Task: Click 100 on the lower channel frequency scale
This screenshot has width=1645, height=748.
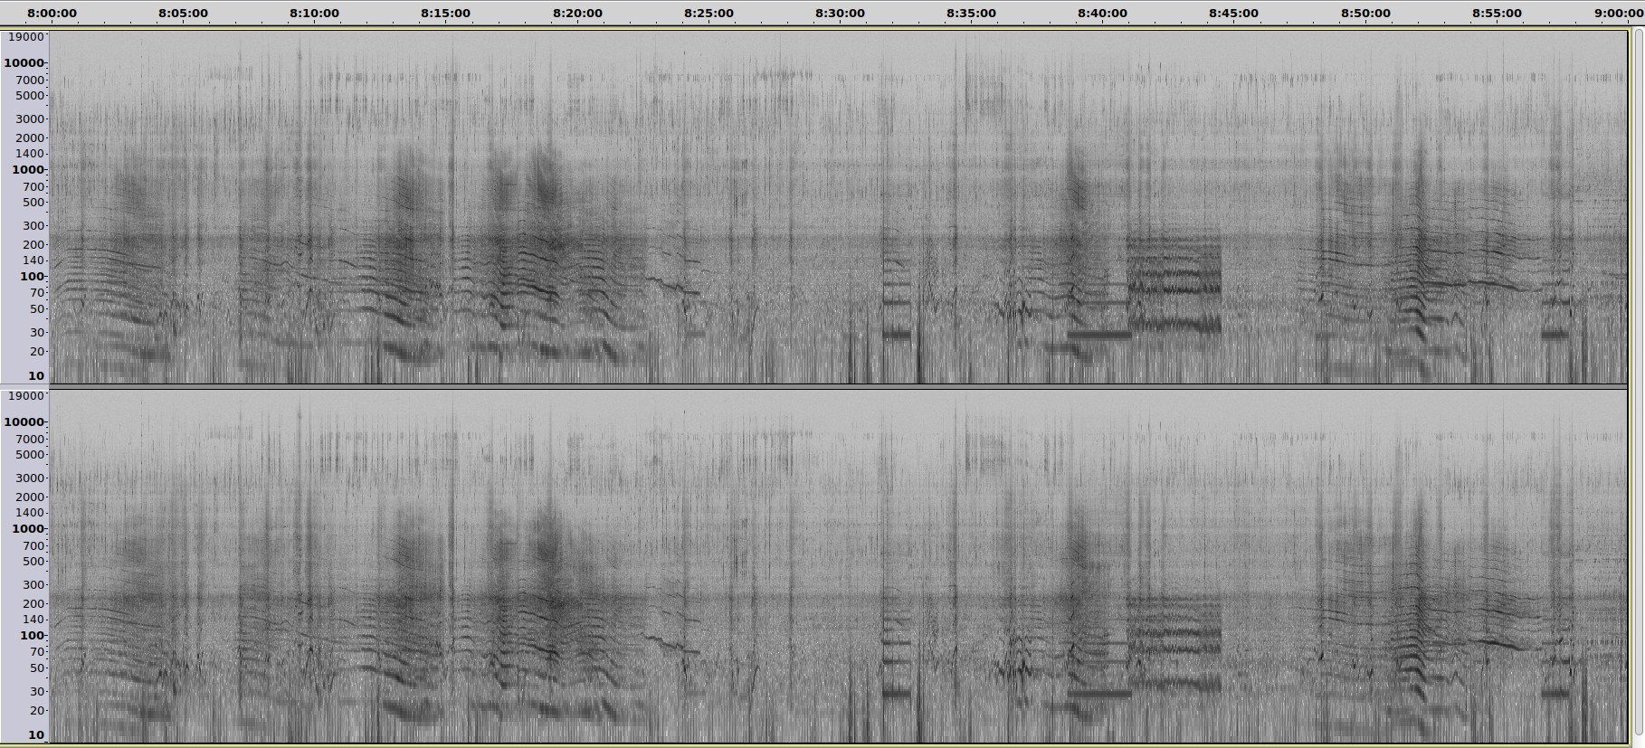Action: [32, 636]
